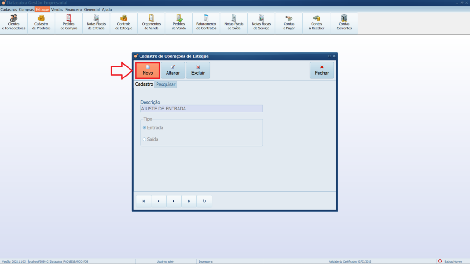Click the Novo button
470x264 pixels.
tap(148, 70)
